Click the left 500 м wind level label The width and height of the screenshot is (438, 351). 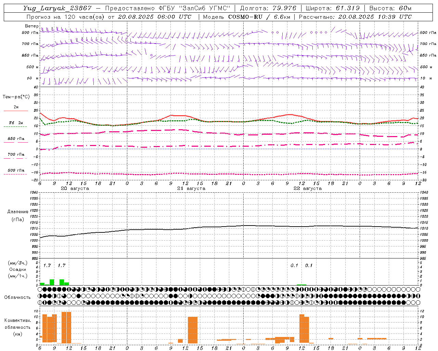point(33,67)
